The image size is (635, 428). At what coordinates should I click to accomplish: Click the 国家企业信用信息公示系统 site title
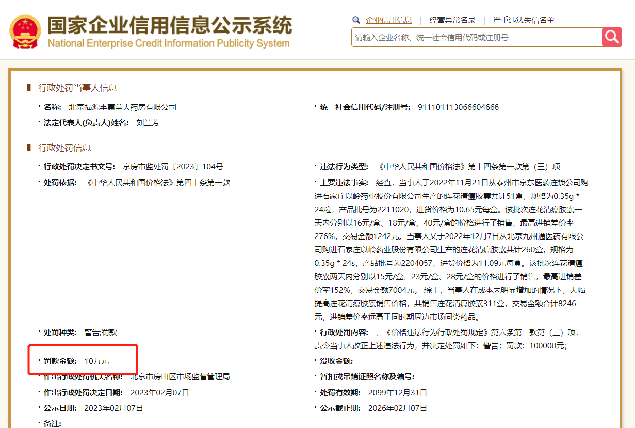(170, 25)
